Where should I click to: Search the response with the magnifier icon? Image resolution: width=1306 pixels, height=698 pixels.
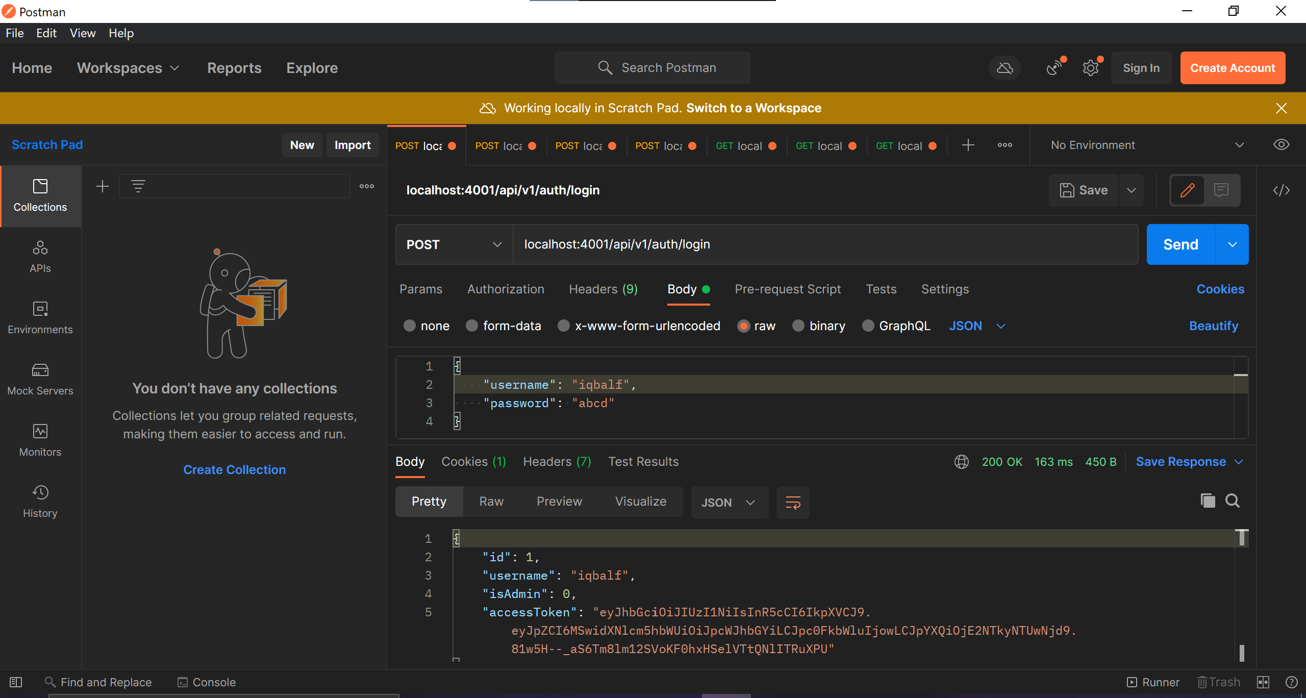[1233, 501]
